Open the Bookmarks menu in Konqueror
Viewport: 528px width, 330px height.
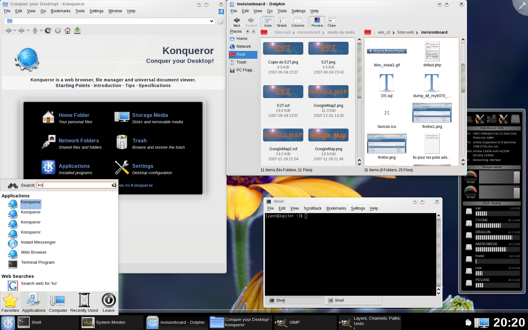[60, 11]
